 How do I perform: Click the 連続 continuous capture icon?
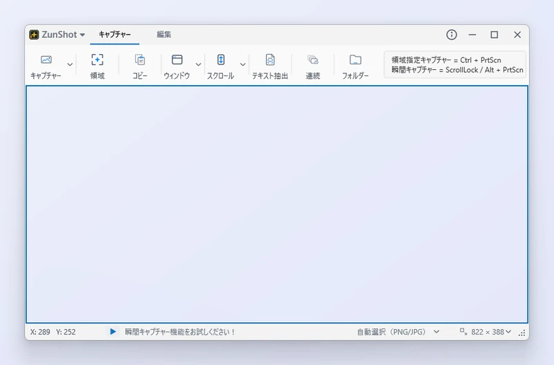(x=313, y=60)
